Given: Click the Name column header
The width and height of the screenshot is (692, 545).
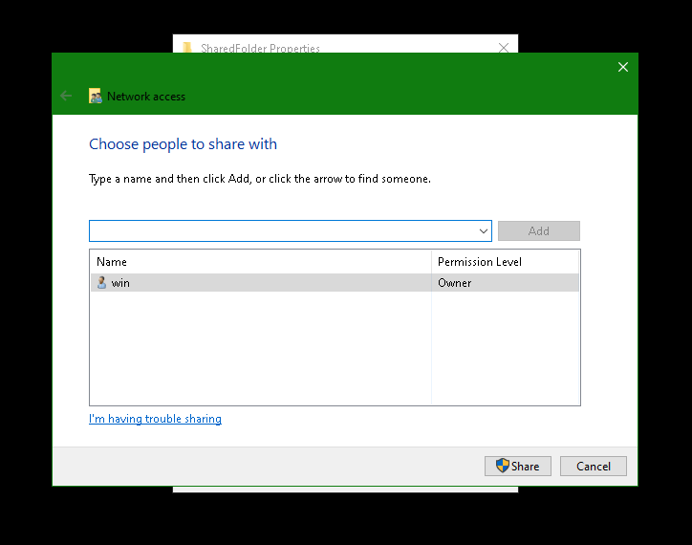Looking at the screenshot, I should point(112,262).
